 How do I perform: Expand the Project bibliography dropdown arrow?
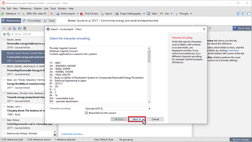tap(144, 14)
